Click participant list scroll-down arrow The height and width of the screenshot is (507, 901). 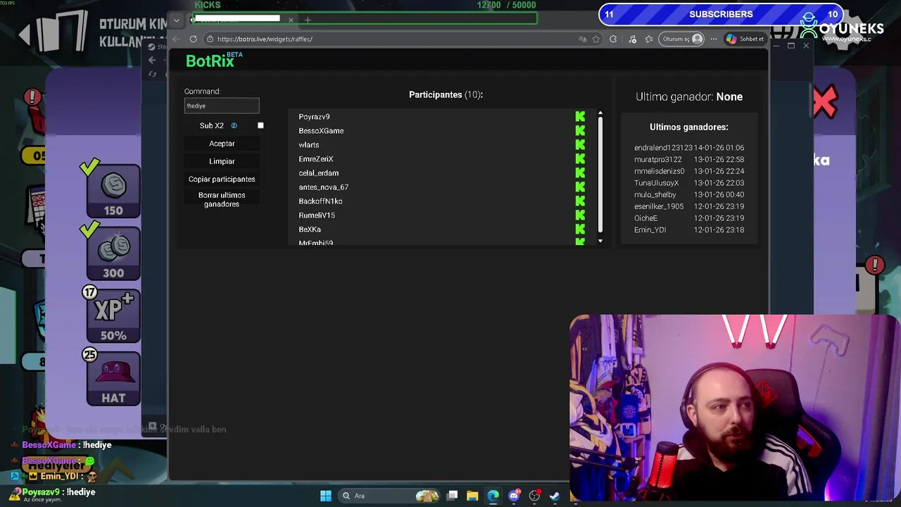600,241
